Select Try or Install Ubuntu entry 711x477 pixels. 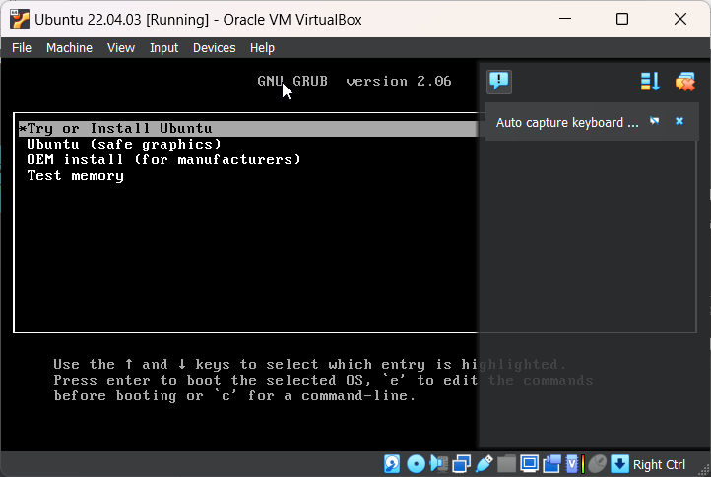[248, 129]
